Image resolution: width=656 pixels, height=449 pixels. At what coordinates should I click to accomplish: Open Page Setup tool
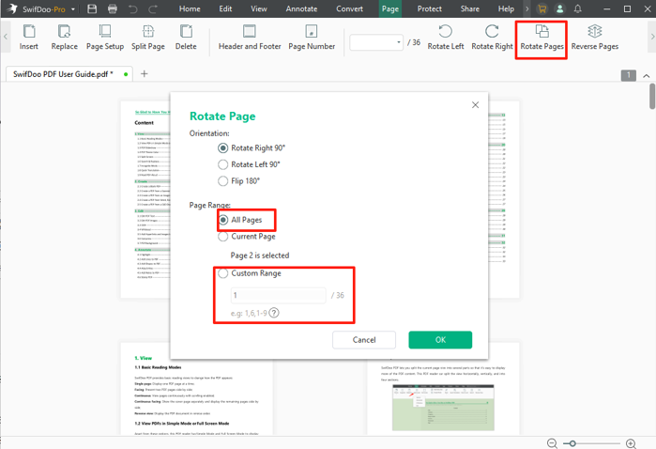pyautogui.click(x=105, y=38)
